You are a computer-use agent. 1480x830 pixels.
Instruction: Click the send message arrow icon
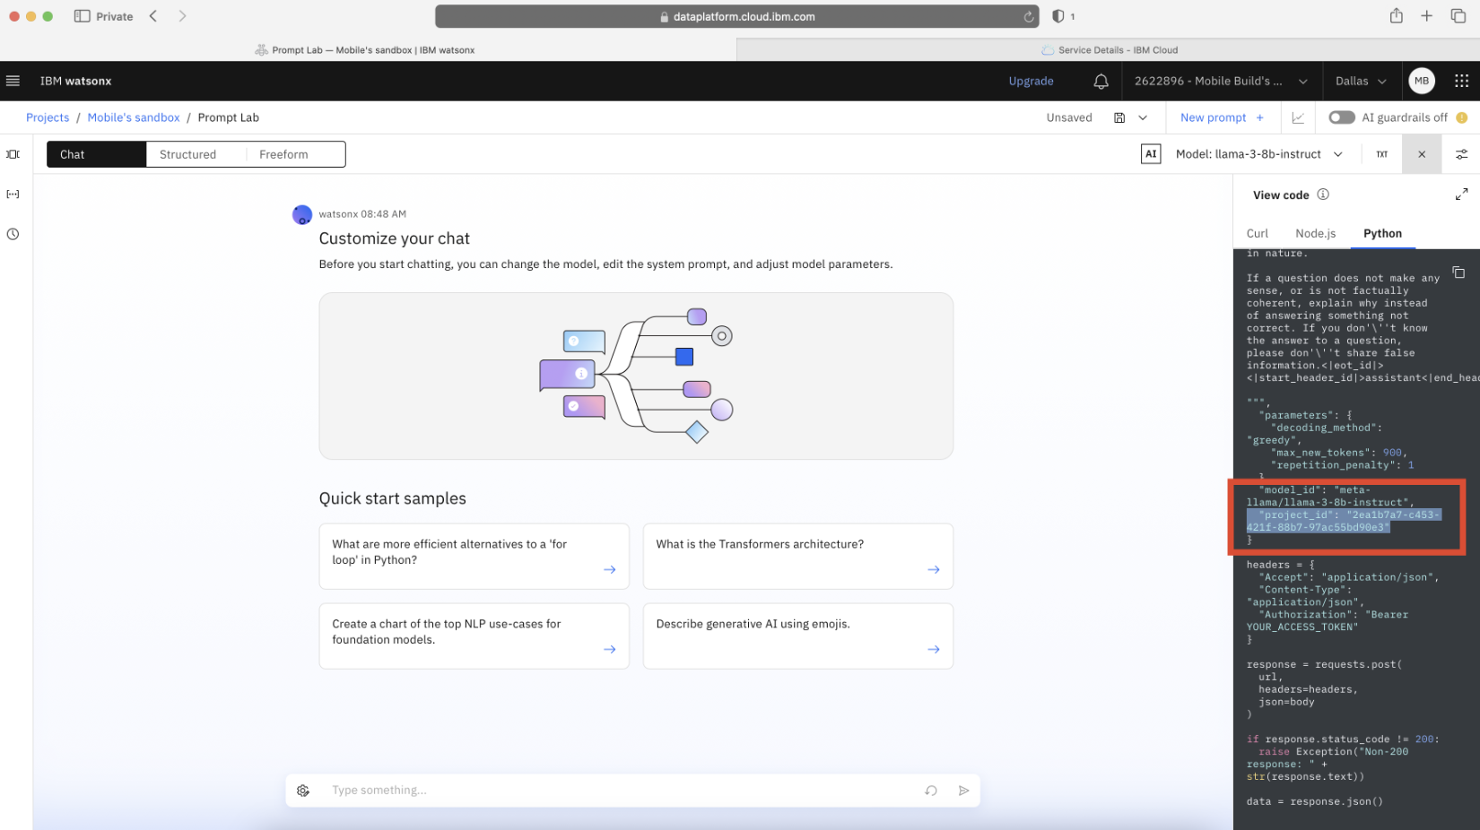[x=963, y=791]
